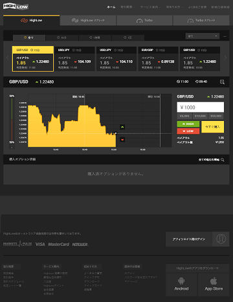The height and width of the screenshot is (302, 233).
Task: Select the USD/JPY 104.109 card
Action: (x=75, y=59)
